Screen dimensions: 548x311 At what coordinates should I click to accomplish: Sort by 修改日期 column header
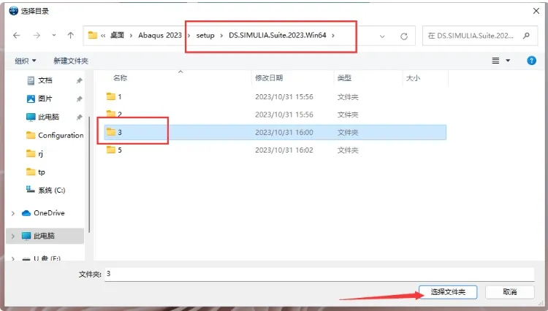click(x=269, y=78)
